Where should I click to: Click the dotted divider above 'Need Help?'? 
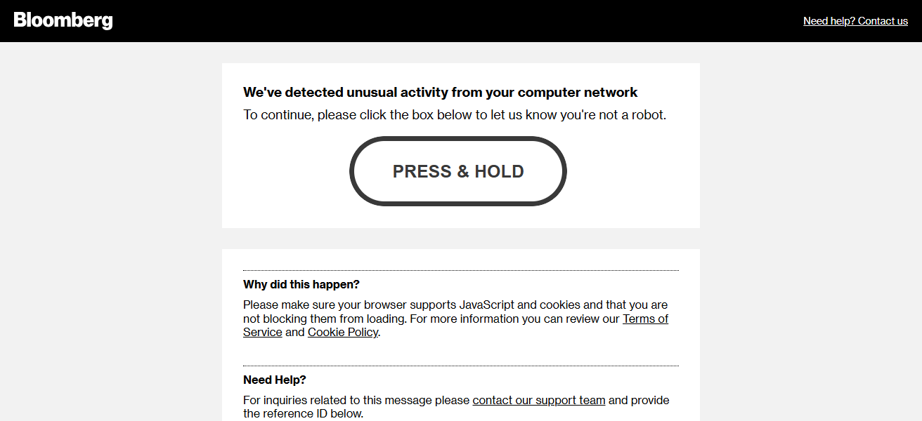point(461,366)
